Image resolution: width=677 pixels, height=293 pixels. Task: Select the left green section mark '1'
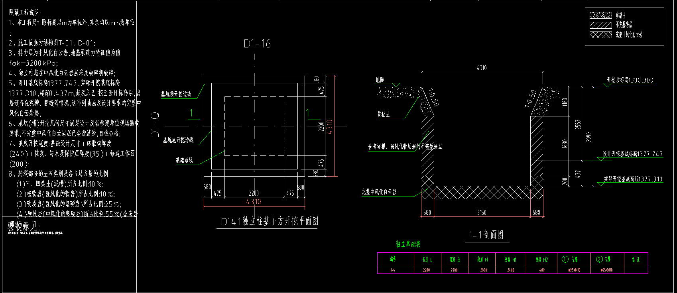point(191,113)
